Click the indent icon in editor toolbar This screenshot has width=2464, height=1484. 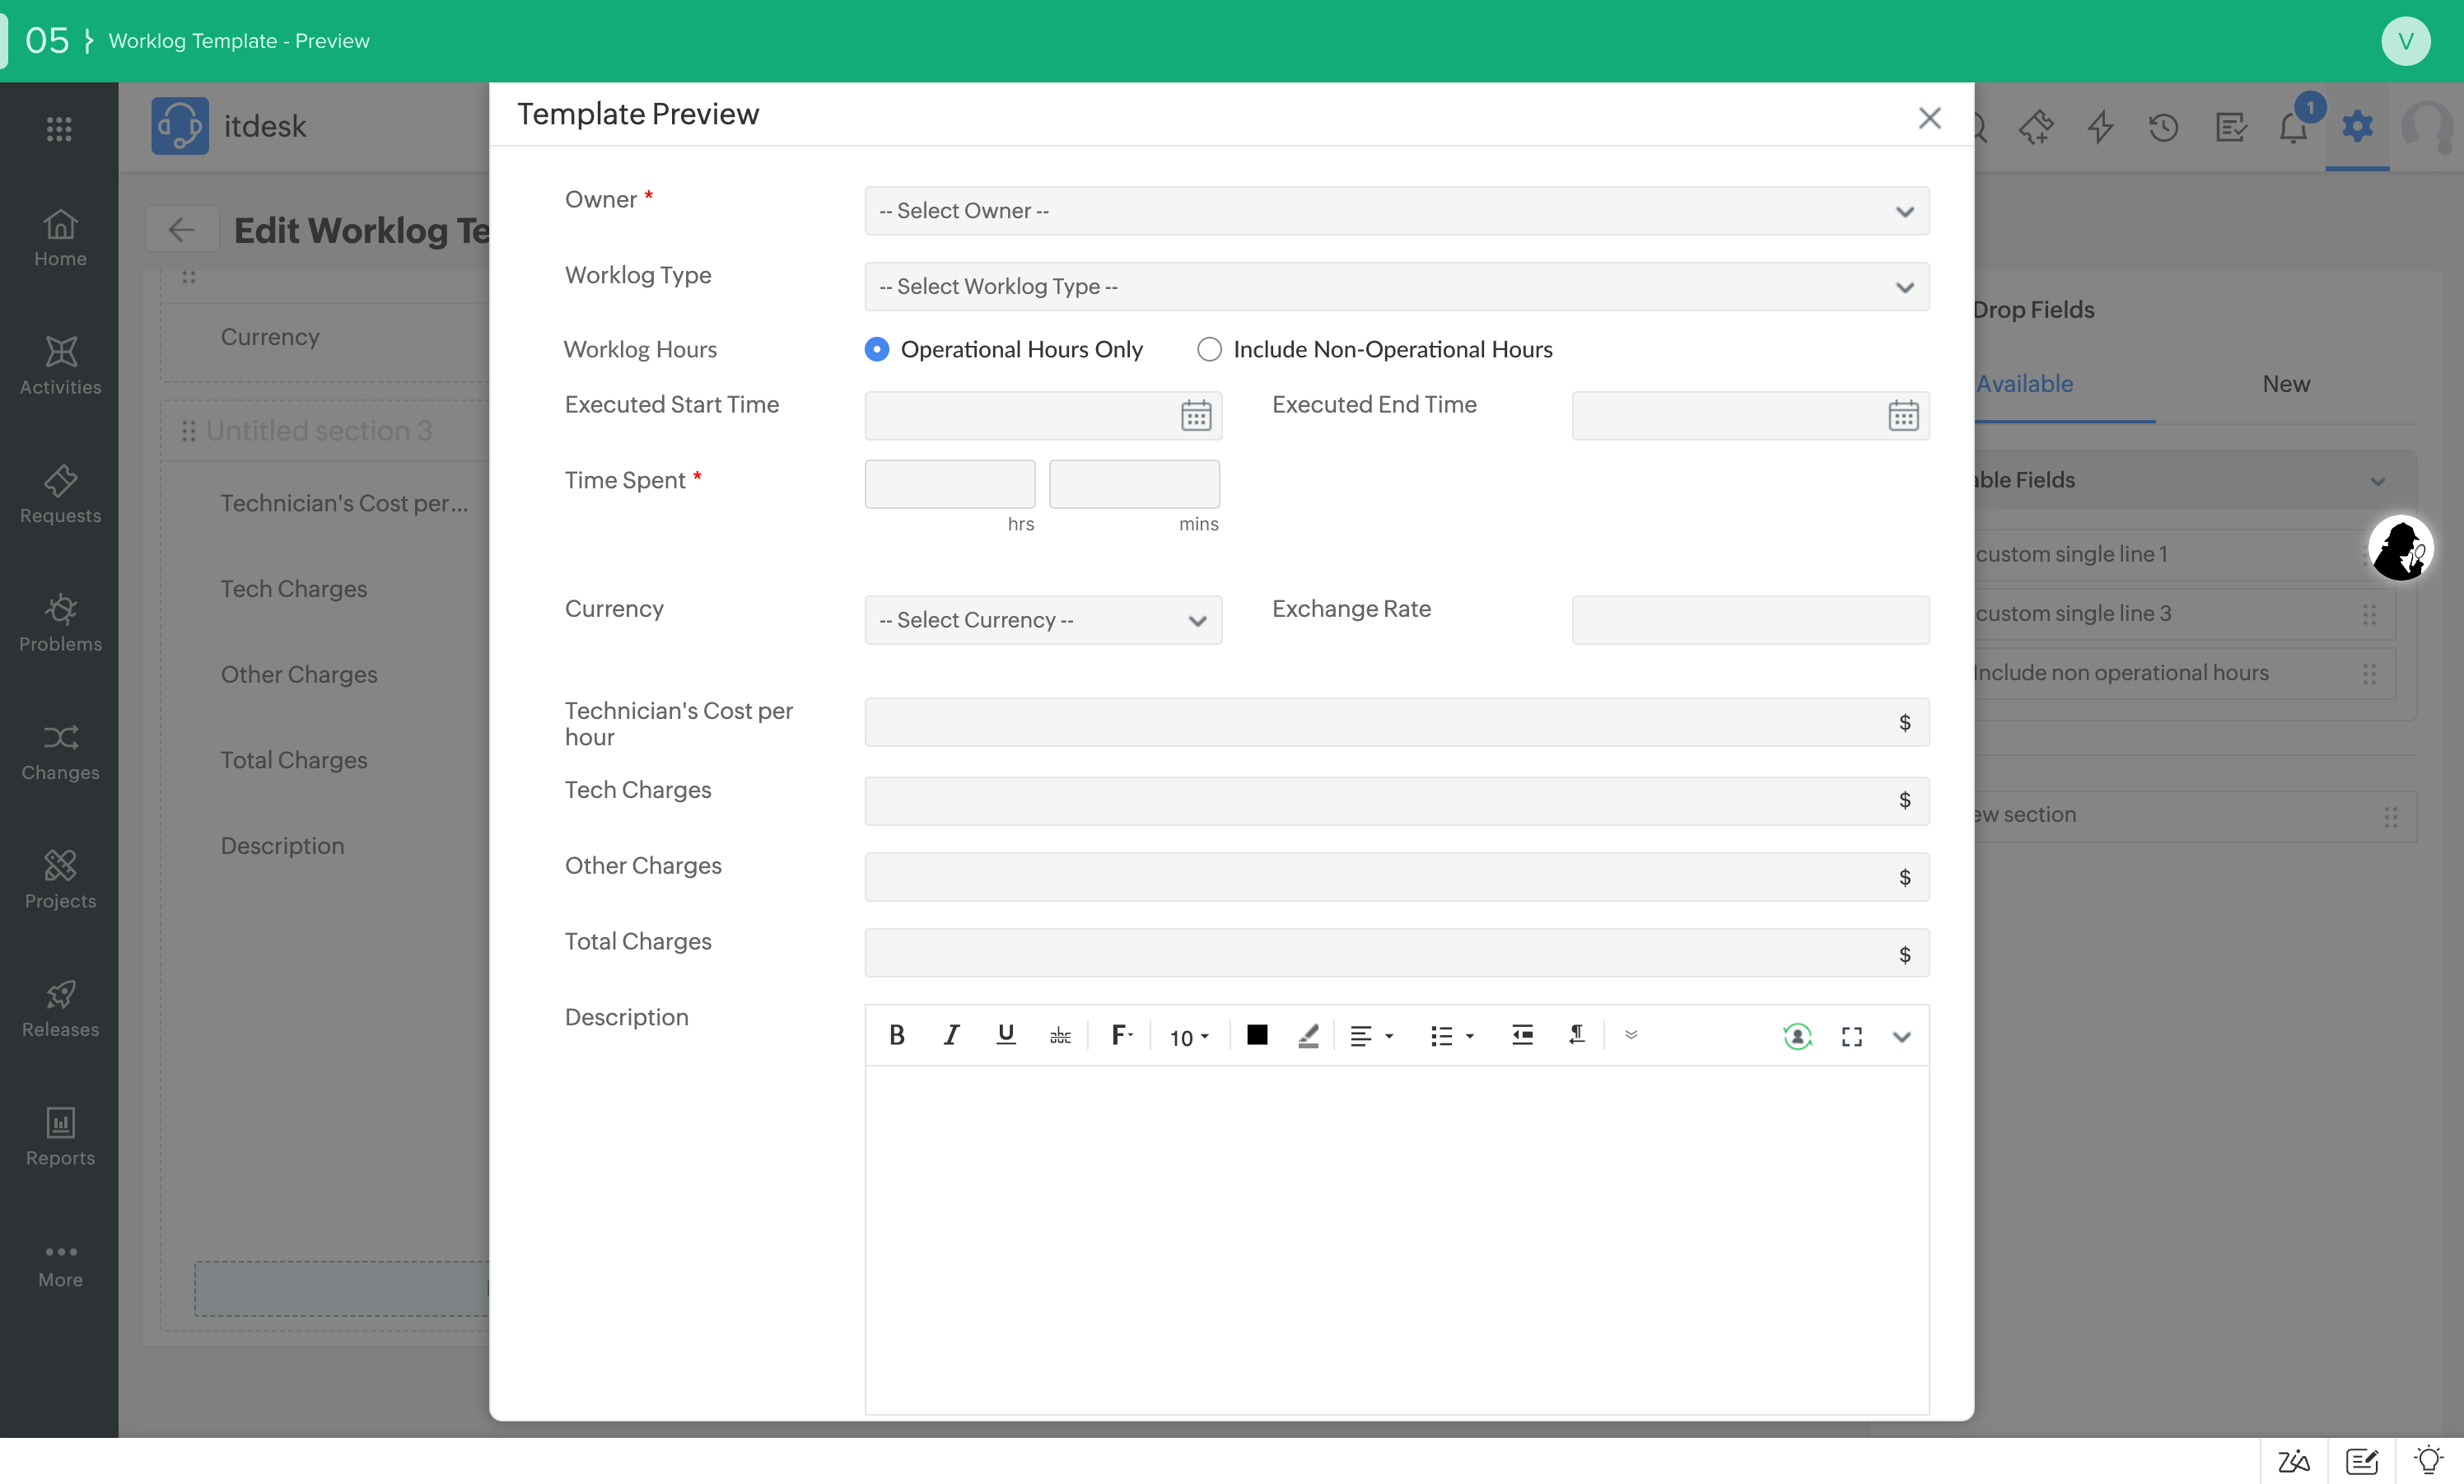point(1522,1036)
